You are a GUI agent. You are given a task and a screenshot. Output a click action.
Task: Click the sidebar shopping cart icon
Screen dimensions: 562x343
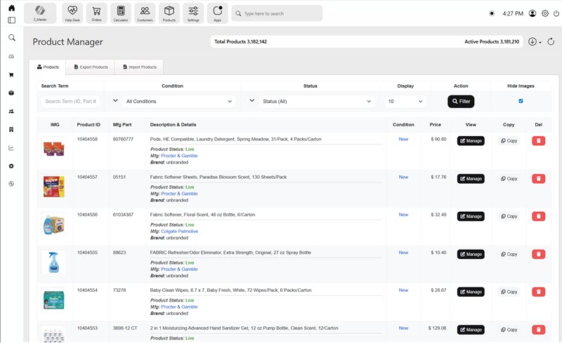tap(11, 74)
